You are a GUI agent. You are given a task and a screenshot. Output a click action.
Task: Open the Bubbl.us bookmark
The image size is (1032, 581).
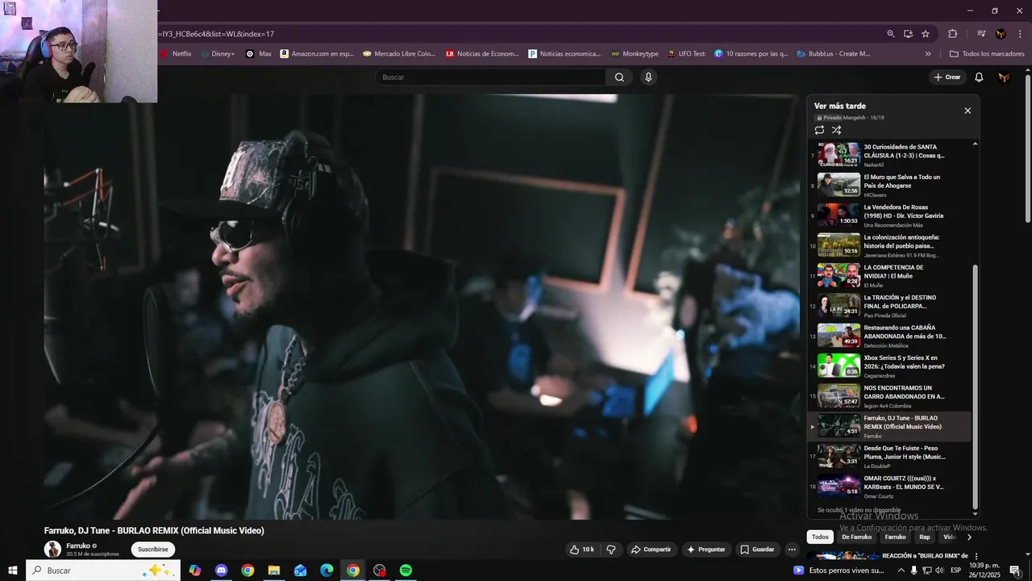point(834,54)
